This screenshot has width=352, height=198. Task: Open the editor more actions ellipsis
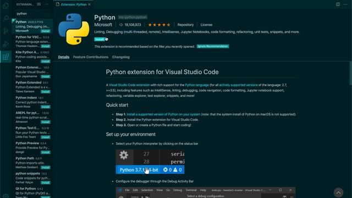(345, 4)
